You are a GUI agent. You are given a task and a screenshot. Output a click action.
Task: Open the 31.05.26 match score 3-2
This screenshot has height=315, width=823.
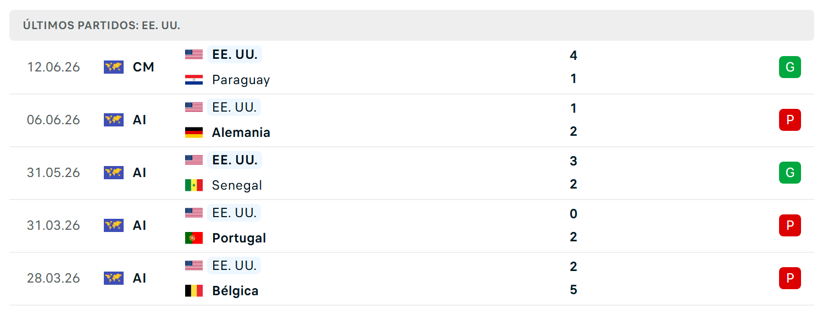click(x=573, y=173)
